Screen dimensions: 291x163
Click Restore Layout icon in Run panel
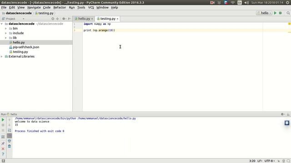coord(3,137)
